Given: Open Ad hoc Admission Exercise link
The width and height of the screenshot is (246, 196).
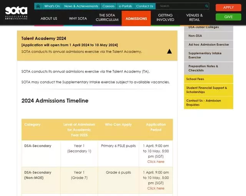Looking at the screenshot, I should [208, 45].
